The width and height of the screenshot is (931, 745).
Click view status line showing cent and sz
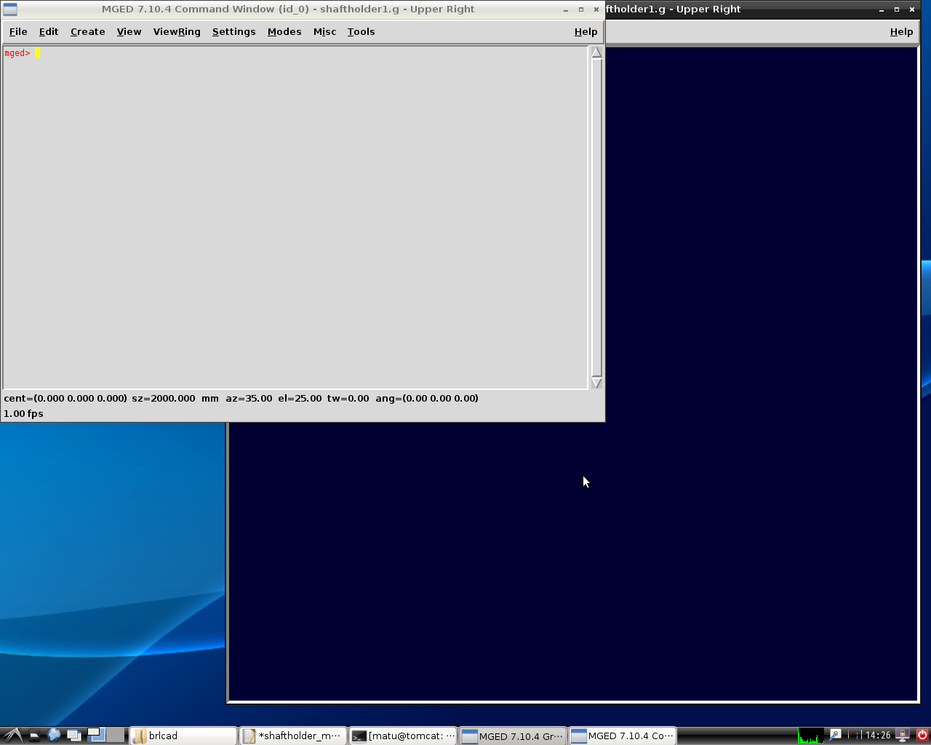pyautogui.click(x=241, y=398)
